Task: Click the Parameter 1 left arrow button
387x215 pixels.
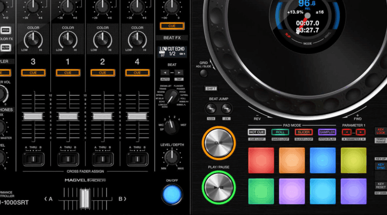Action: point(347,132)
